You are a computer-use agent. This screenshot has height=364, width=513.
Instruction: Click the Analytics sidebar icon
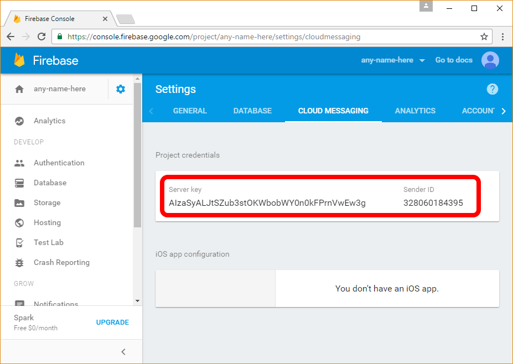pyautogui.click(x=19, y=121)
